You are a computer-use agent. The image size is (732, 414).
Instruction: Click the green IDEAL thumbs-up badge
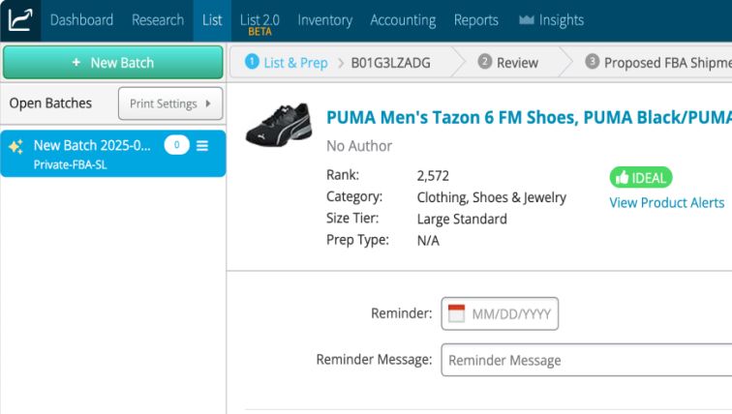(x=640, y=178)
